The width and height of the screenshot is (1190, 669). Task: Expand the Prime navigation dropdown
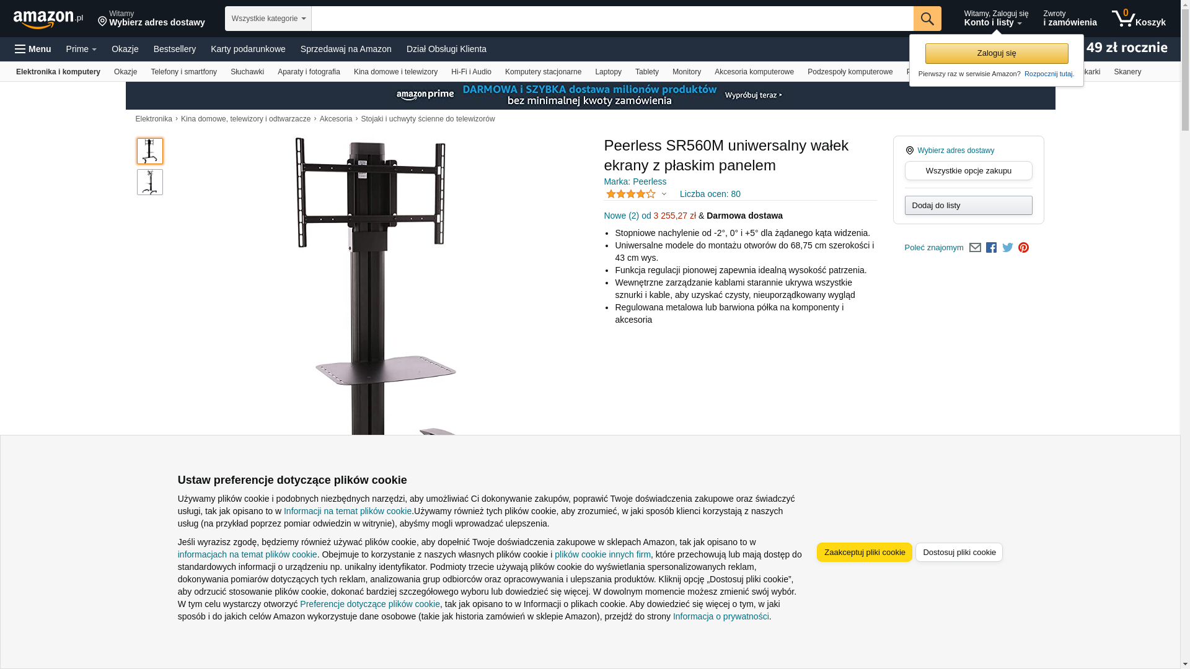pyautogui.click(x=81, y=49)
